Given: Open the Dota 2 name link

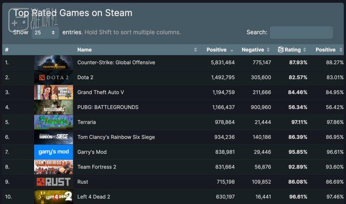Looking at the screenshot, I should pyautogui.click(x=85, y=78).
